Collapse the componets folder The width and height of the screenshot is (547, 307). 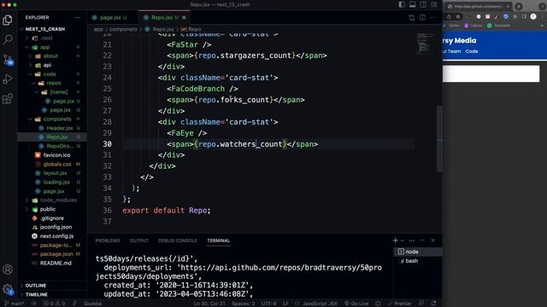click(x=51, y=119)
